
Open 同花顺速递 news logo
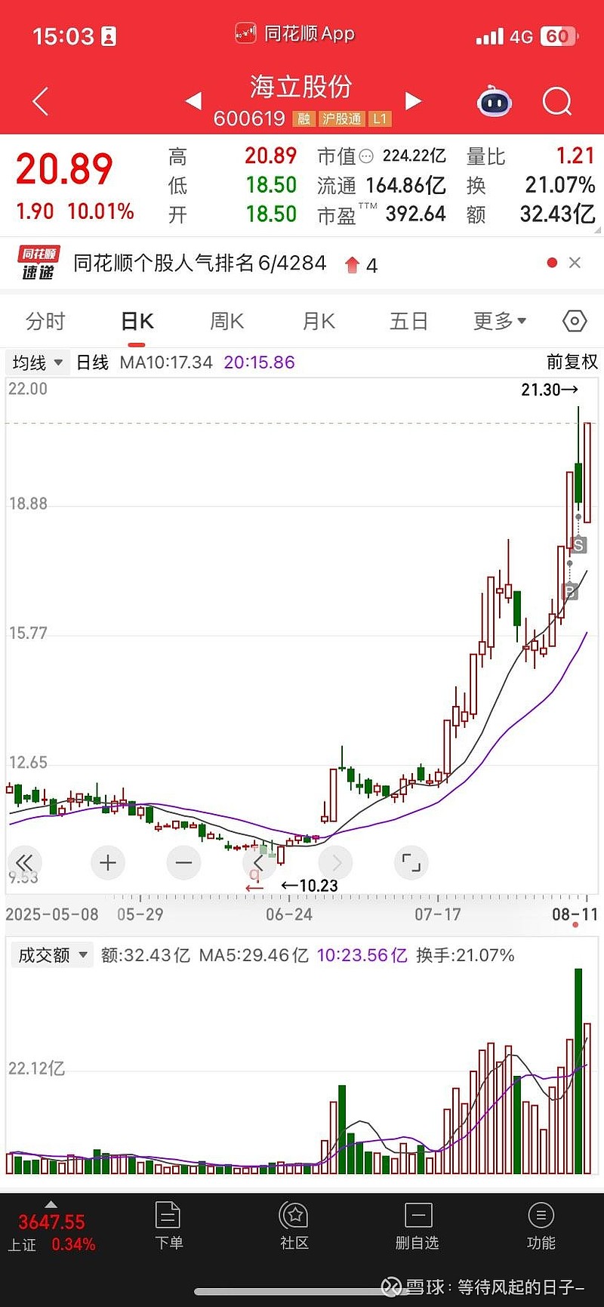tap(39, 263)
